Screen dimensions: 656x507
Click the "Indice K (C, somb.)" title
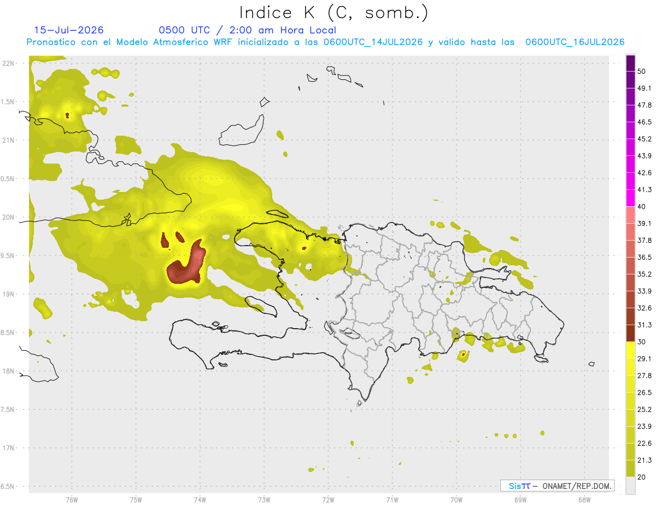click(x=333, y=13)
